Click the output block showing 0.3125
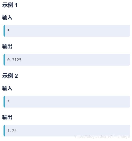This screenshot has height=141, width=132. [67, 60]
